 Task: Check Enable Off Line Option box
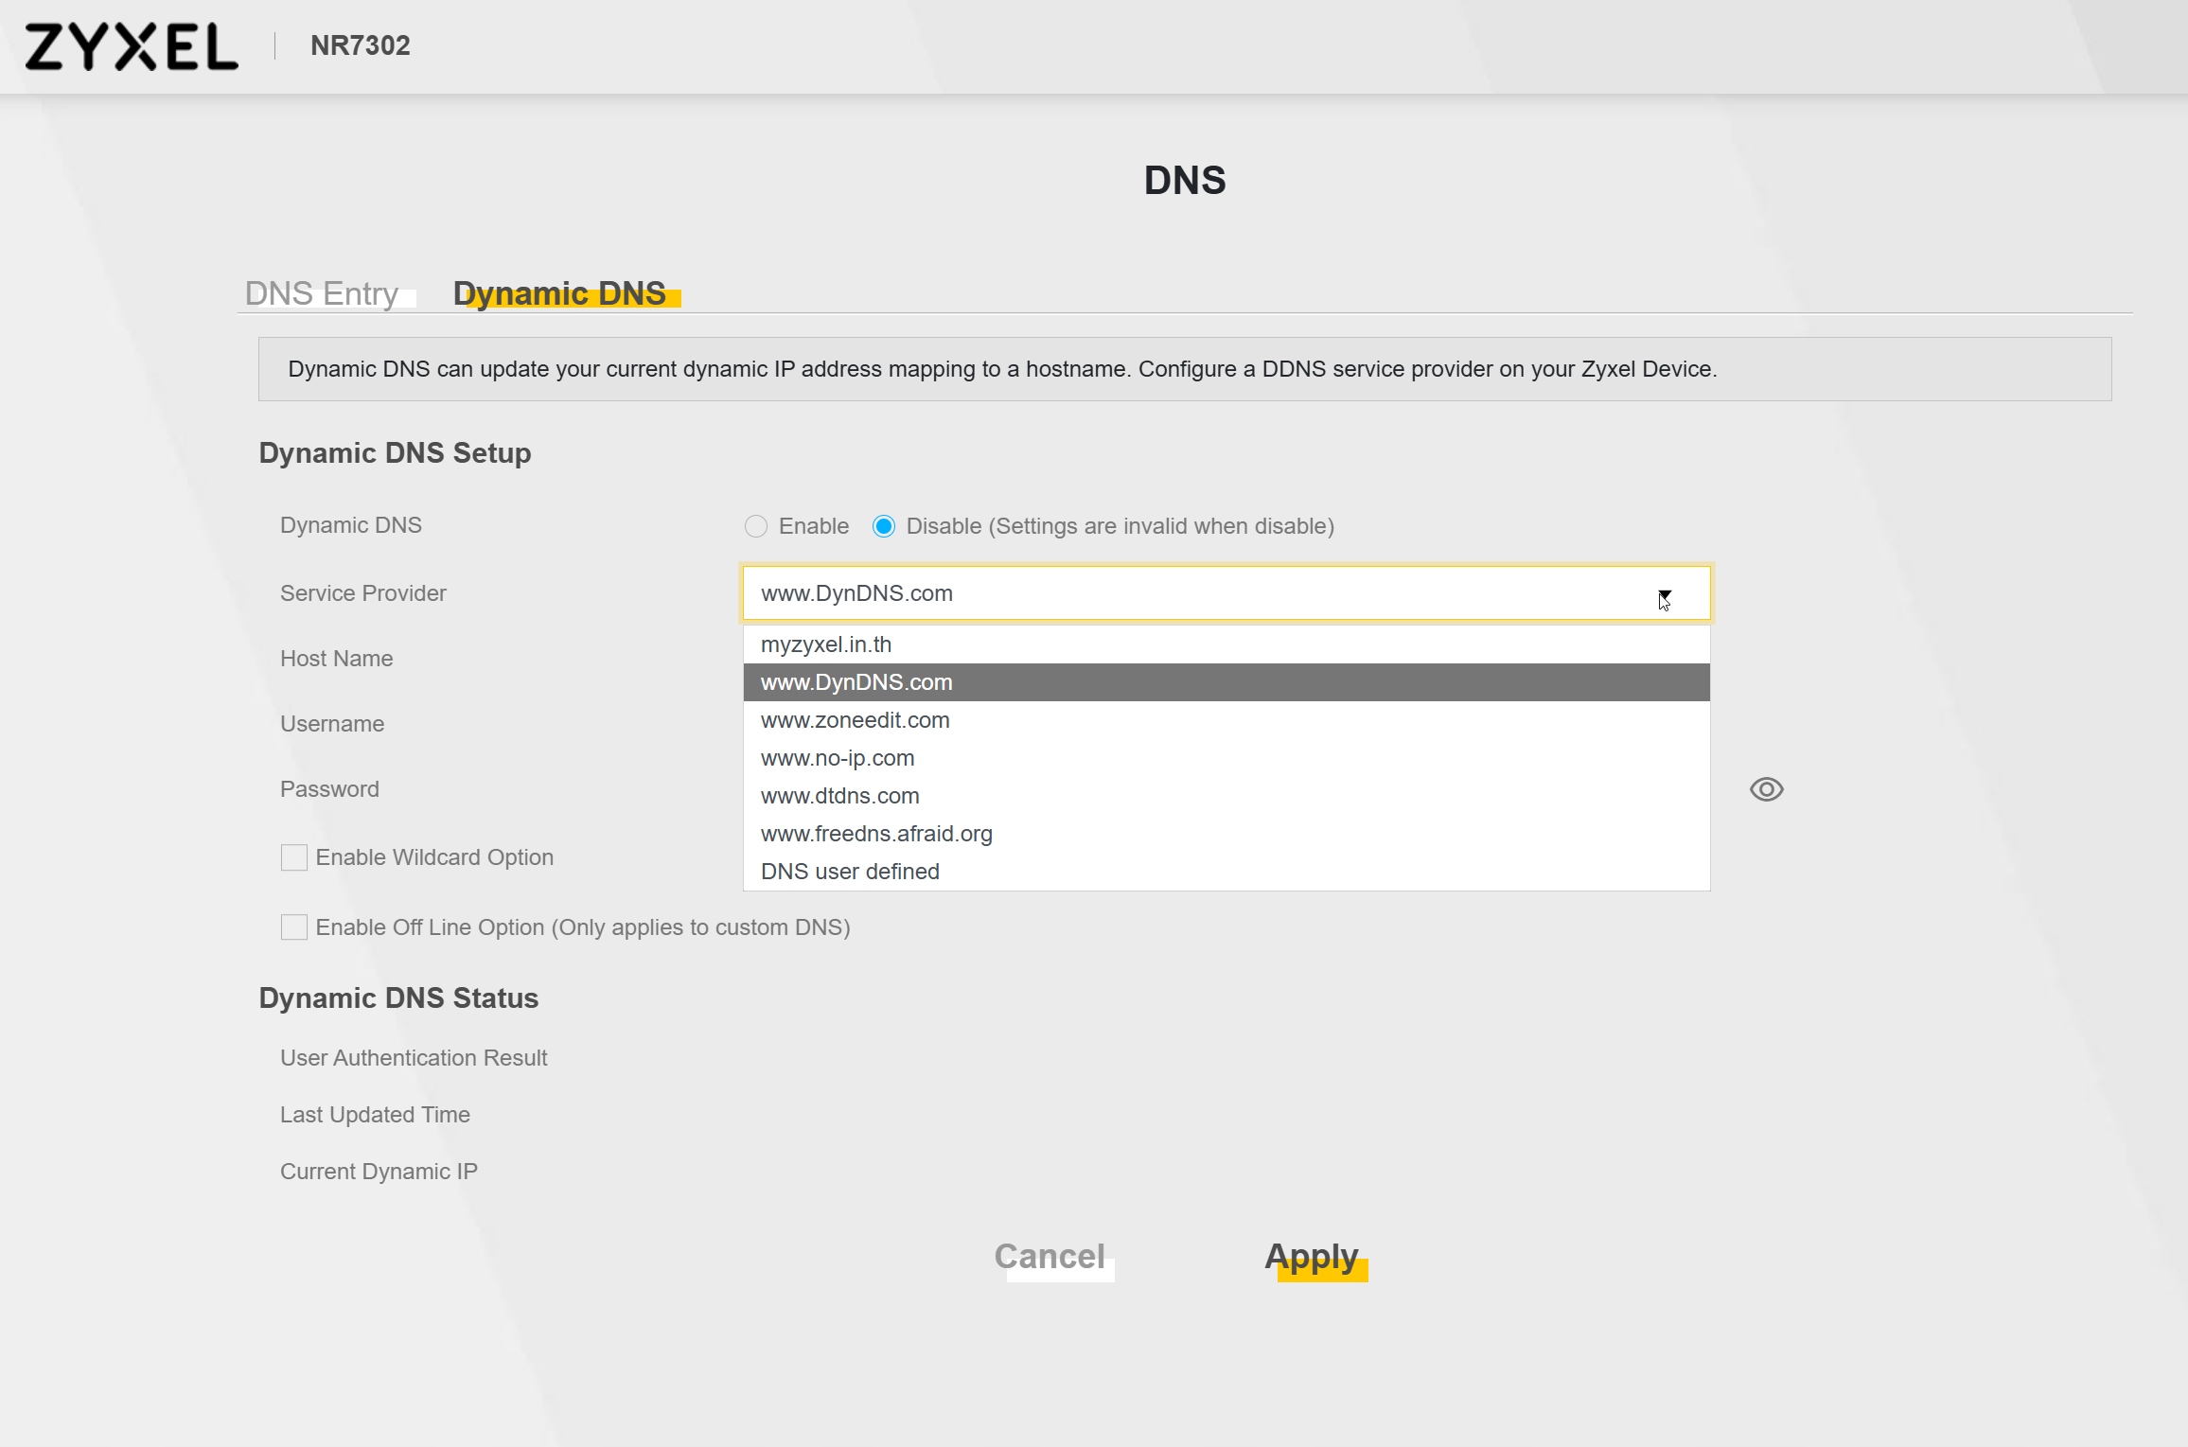pyautogui.click(x=294, y=927)
